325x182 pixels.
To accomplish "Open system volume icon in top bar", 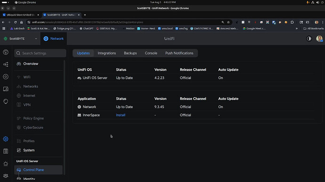I will pyautogui.click(x=317, y=2).
